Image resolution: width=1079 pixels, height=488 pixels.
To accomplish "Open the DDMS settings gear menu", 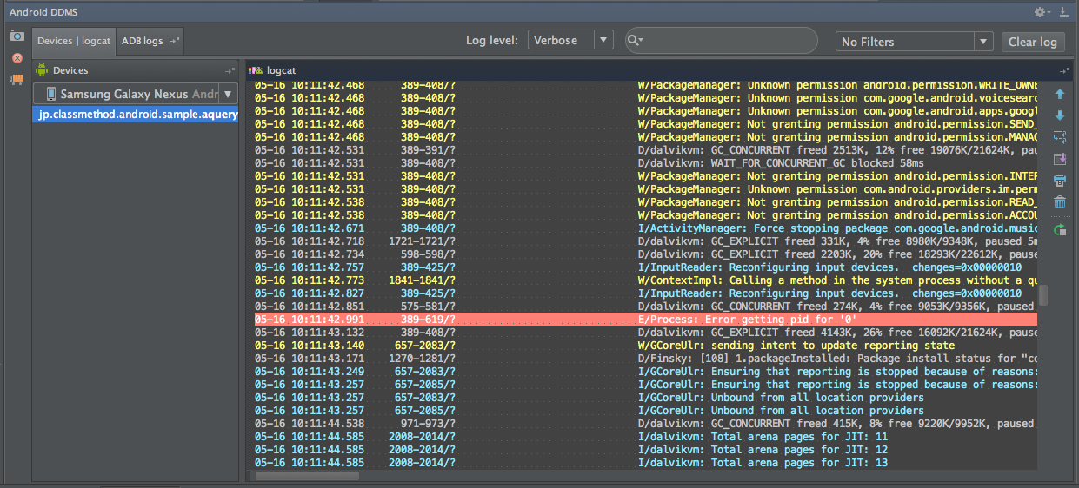I will coord(1042,12).
